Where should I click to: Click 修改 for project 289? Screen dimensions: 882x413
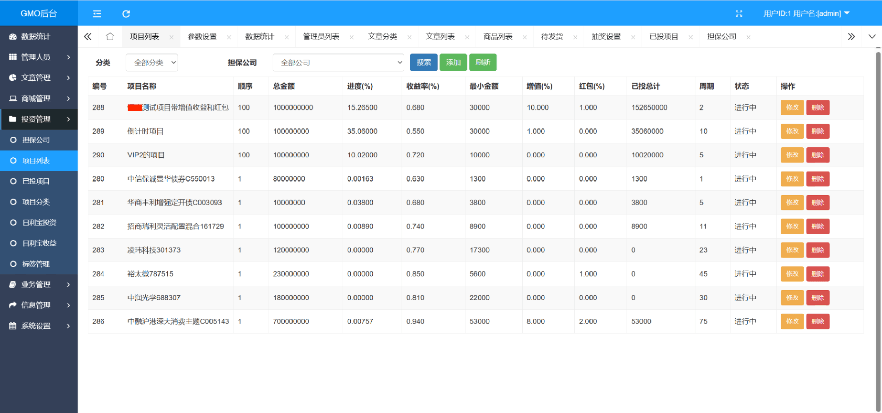pos(792,131)
